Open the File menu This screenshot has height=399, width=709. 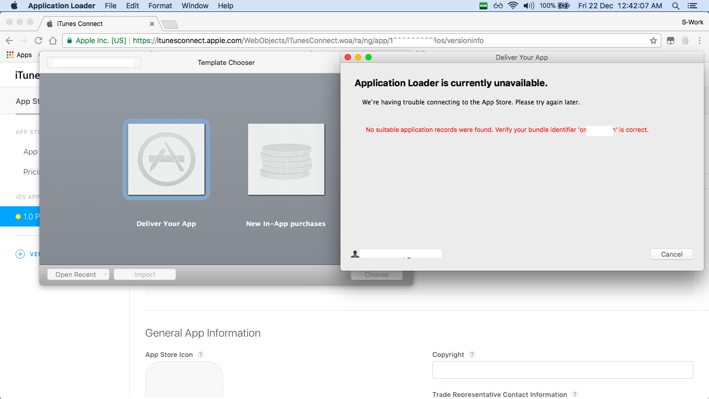(111, 6)
